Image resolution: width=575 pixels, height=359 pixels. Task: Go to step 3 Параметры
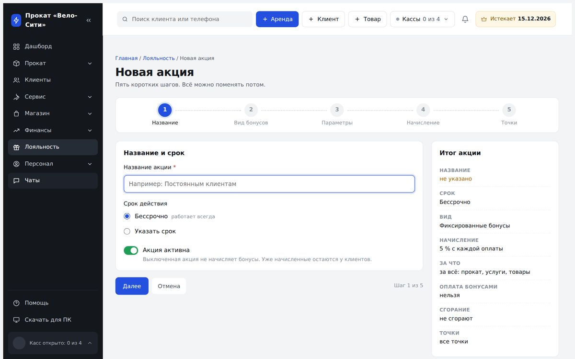coord(337,115)
